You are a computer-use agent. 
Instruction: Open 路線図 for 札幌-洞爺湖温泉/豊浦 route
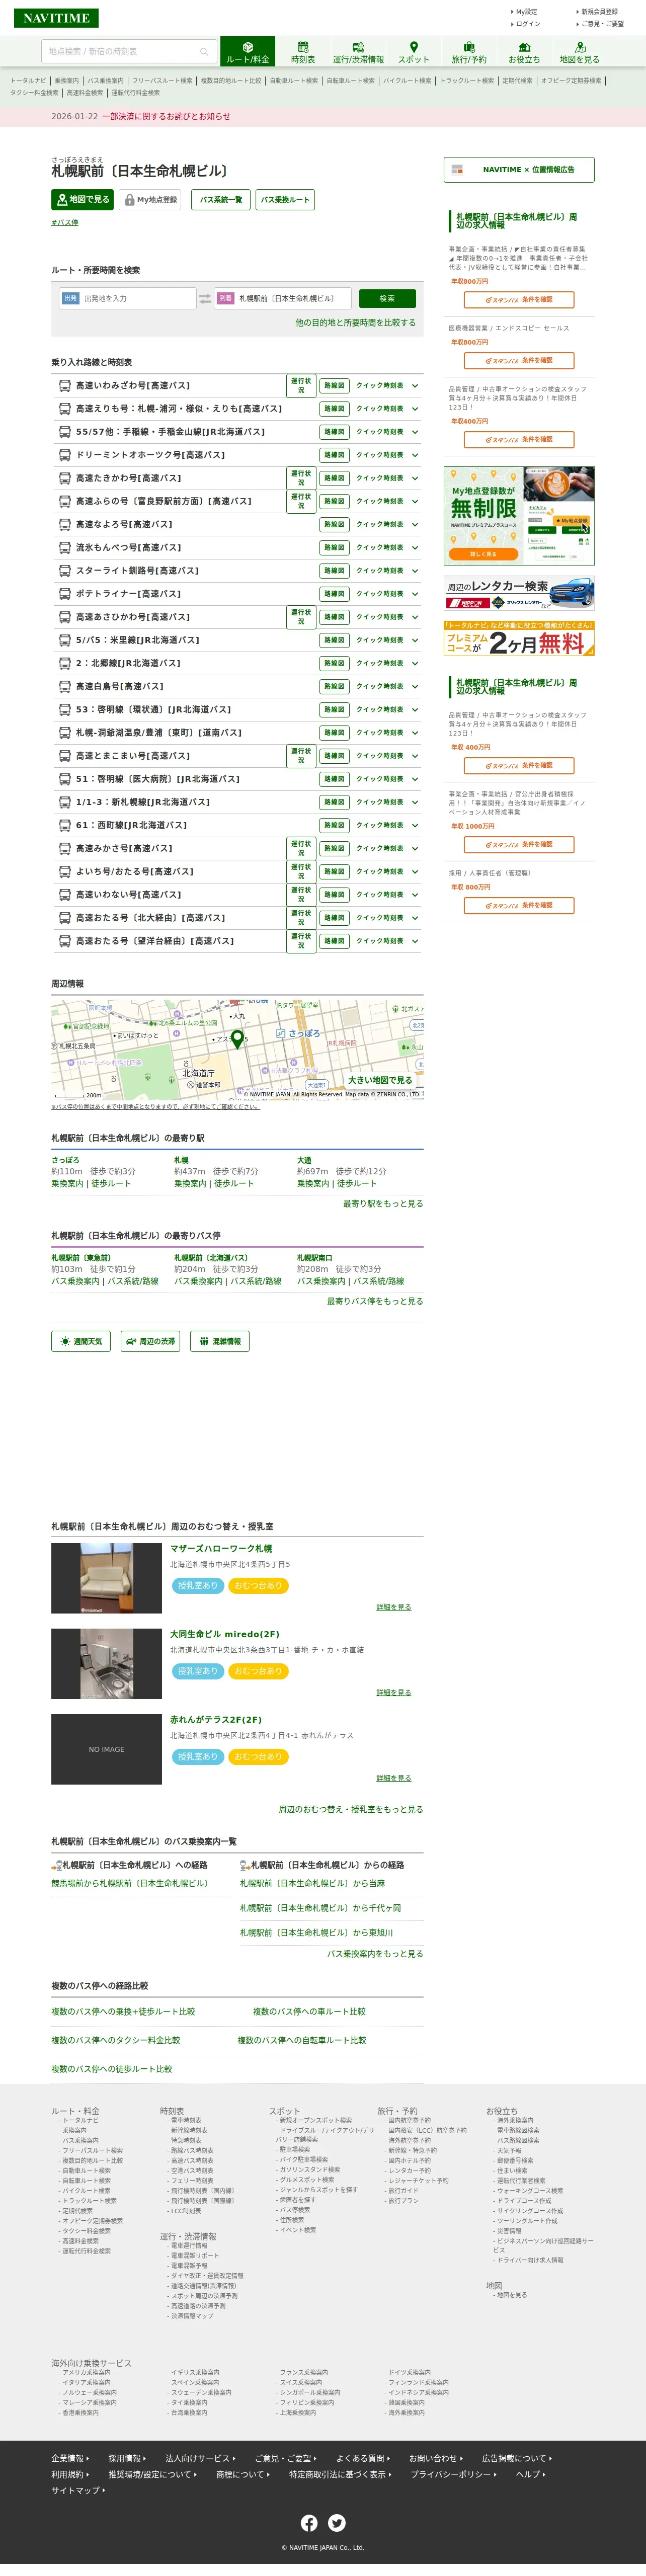tap(334, 733)
